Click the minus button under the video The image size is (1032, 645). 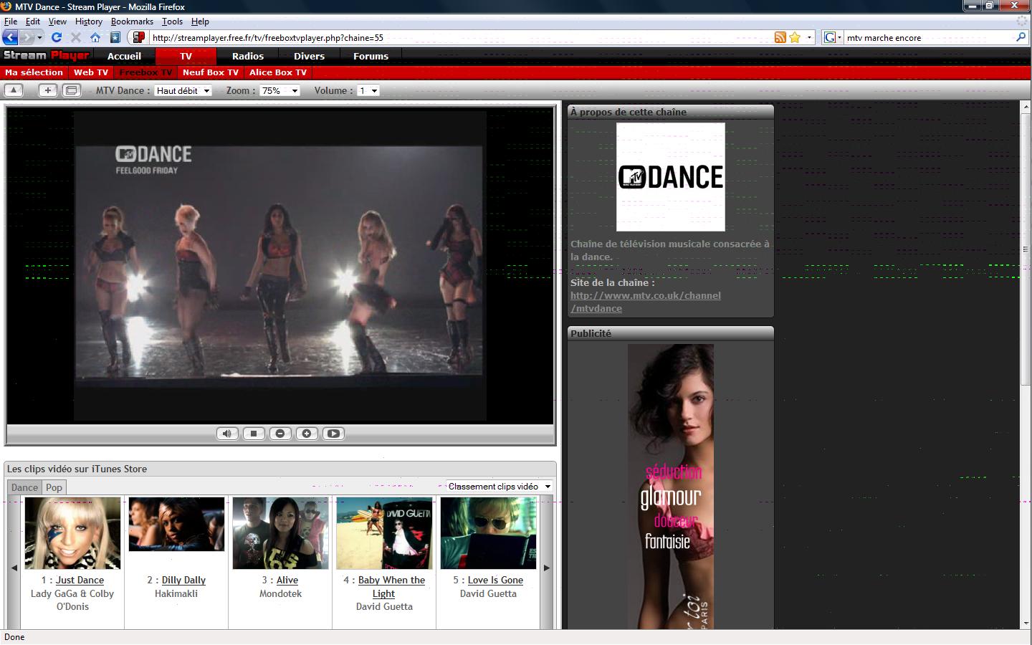(x=280, y=434)
